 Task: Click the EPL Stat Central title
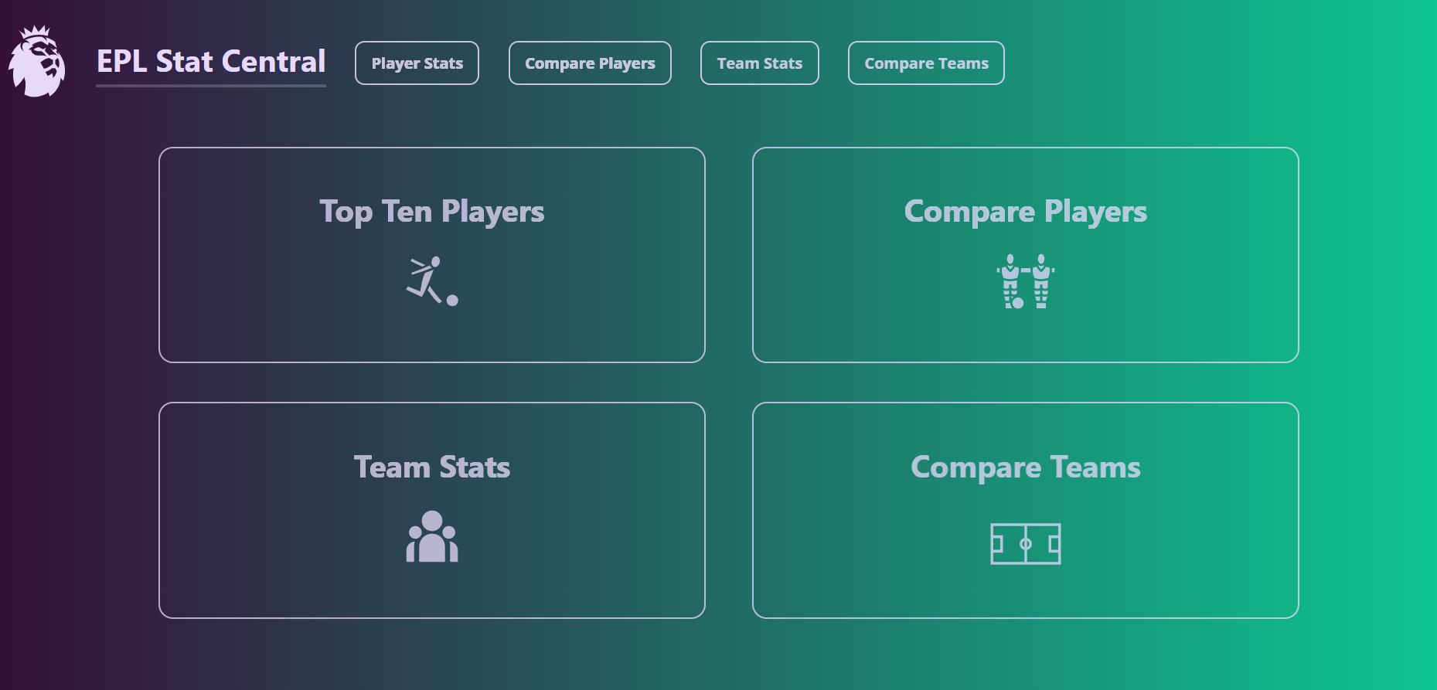[x=210, y=62]
